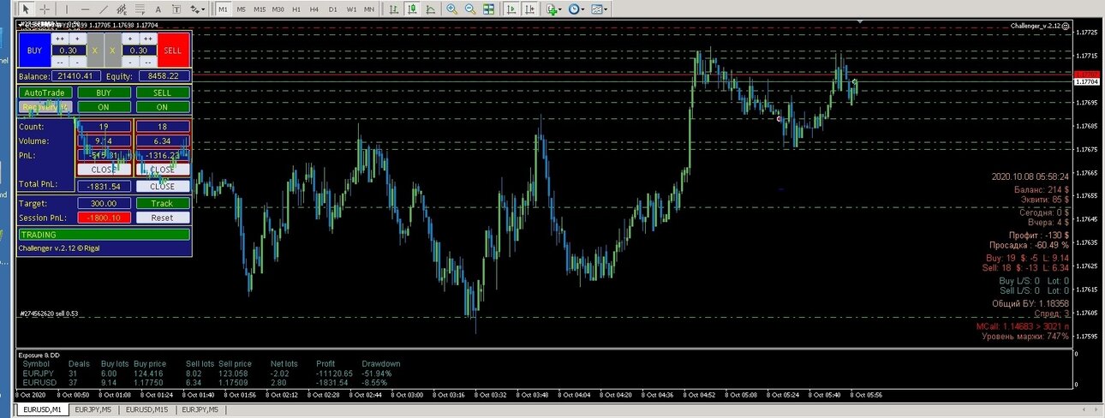This screenshot has width=1105, height=418.
Task: Decrease sell lot with '--' stepper
Action: pos(147,62)
